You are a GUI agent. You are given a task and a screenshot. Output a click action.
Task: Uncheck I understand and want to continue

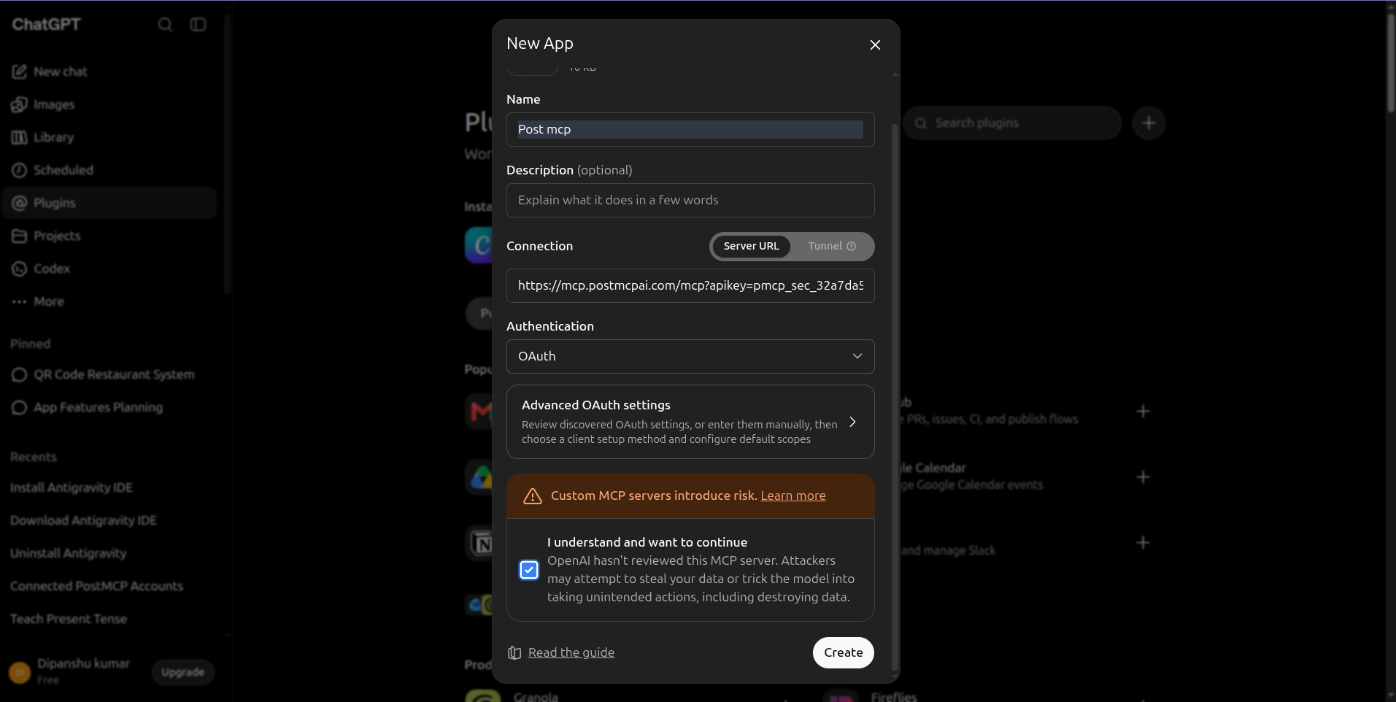(x=529, y=570)
